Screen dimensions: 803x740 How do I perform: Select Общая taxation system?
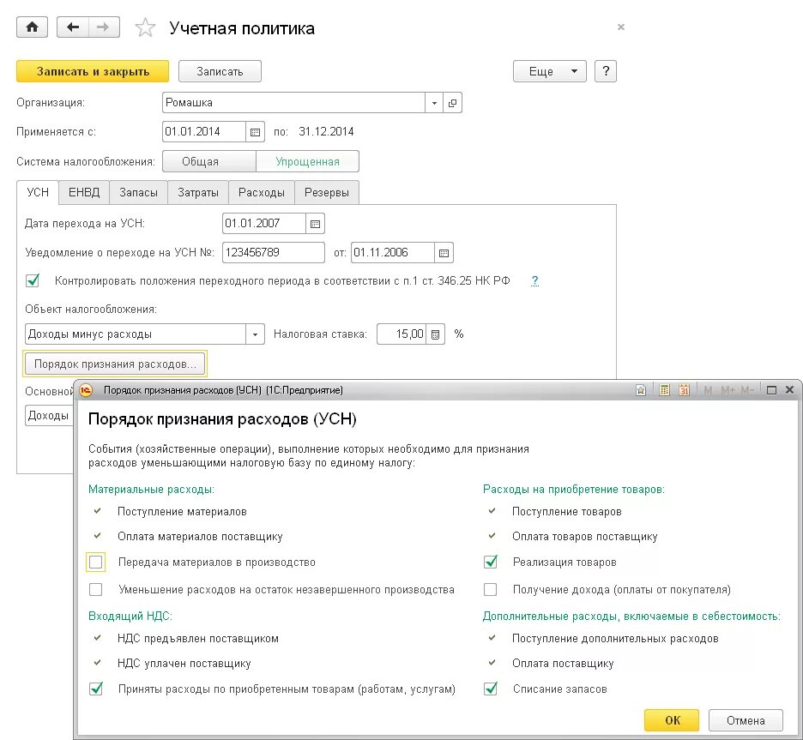pyautogui.click(x=209, y=162)
